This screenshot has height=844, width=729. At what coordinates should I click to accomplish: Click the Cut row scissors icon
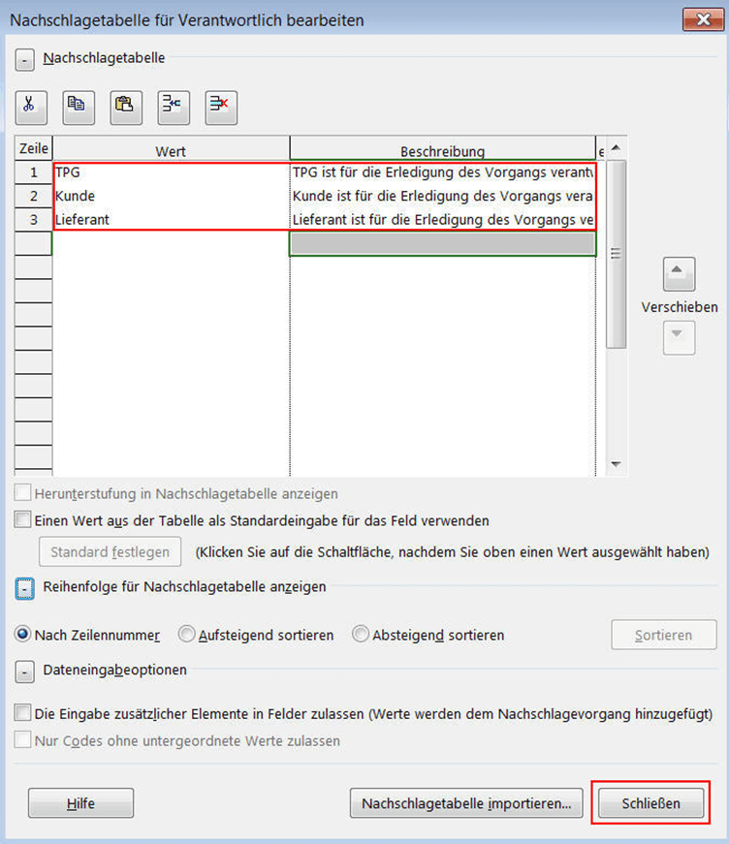pyautogui.click(x=29, y=106)
